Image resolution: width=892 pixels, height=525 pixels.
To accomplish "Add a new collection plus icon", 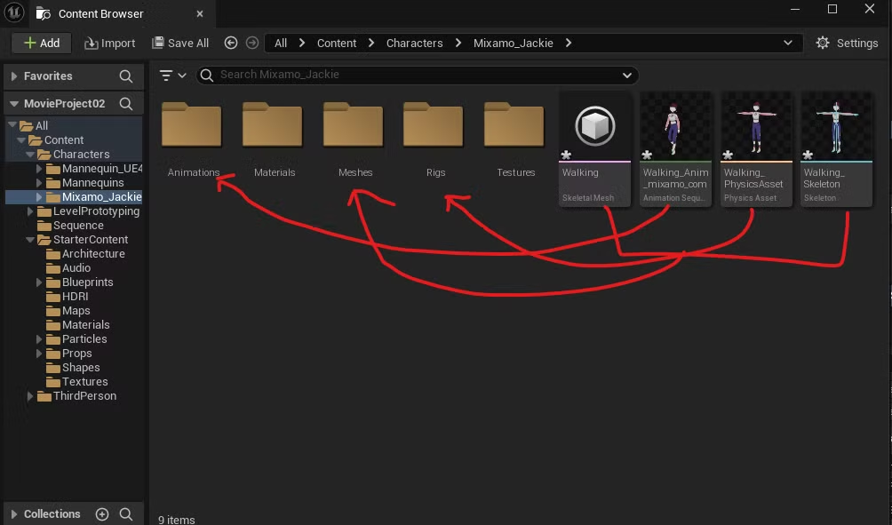I will (x=102, y=514).
